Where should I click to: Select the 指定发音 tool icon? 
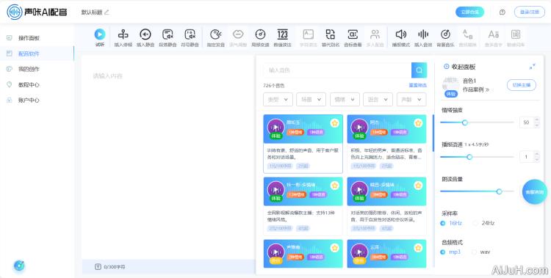[x=215, y=34]
